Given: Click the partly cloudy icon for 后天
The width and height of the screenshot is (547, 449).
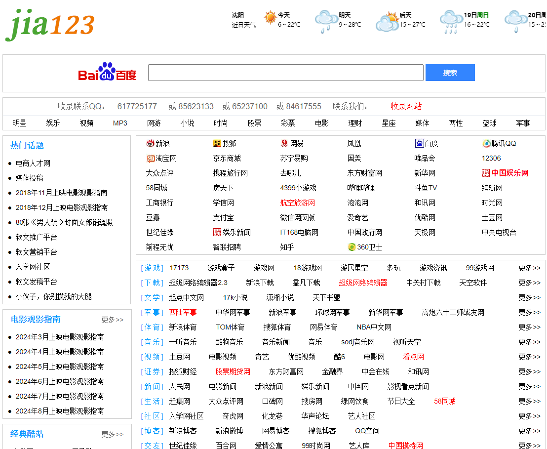Looking at the screenshot, I should [387, 21].
